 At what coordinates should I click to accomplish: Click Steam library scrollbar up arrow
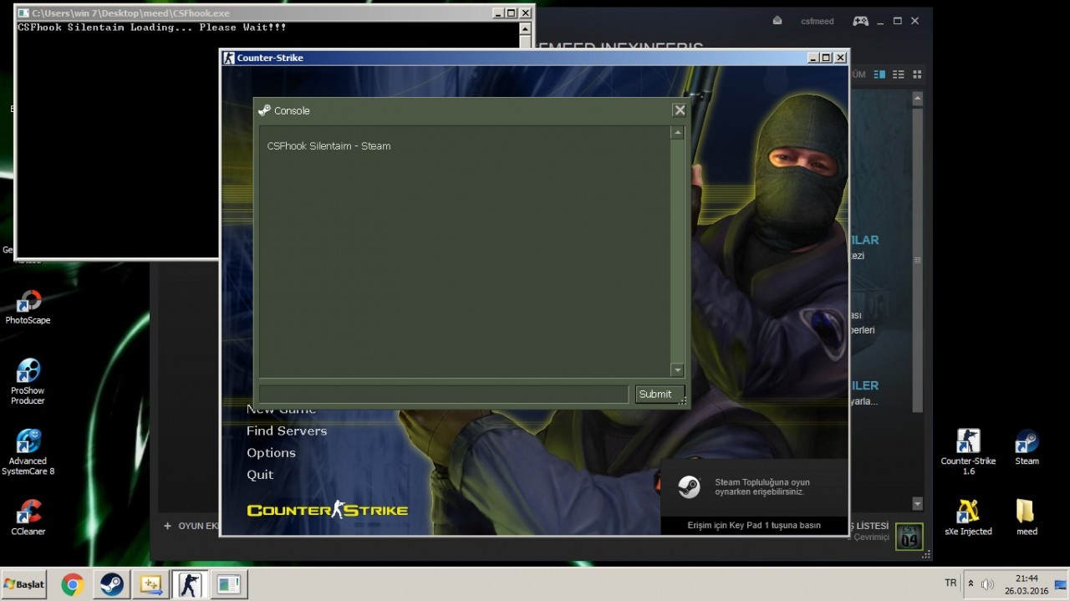coord(918,98)
